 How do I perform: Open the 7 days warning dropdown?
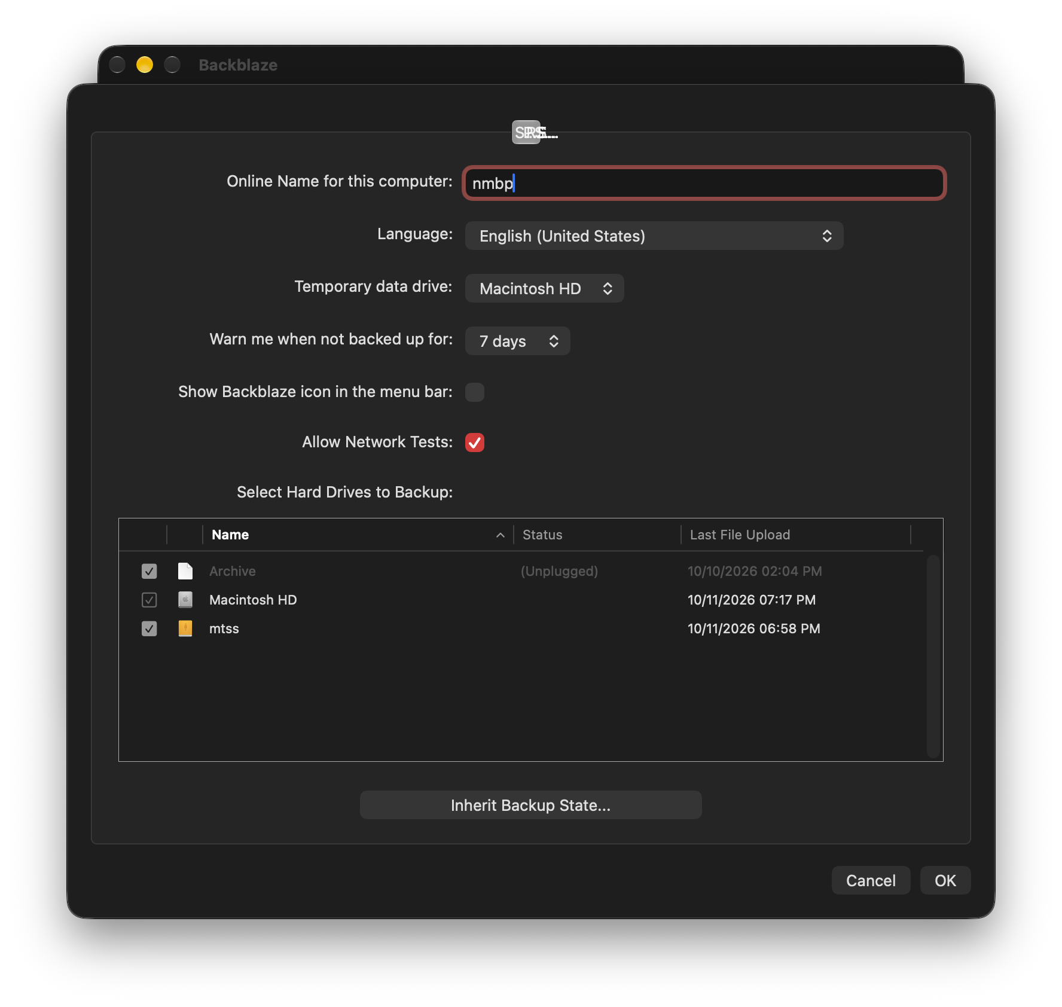[518, 341]
